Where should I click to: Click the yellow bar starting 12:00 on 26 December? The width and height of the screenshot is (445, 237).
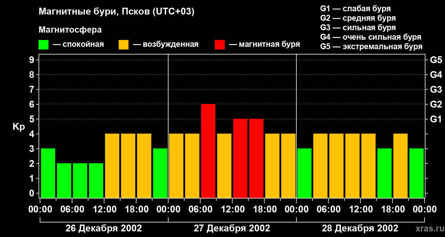click(x=112, y=166)
